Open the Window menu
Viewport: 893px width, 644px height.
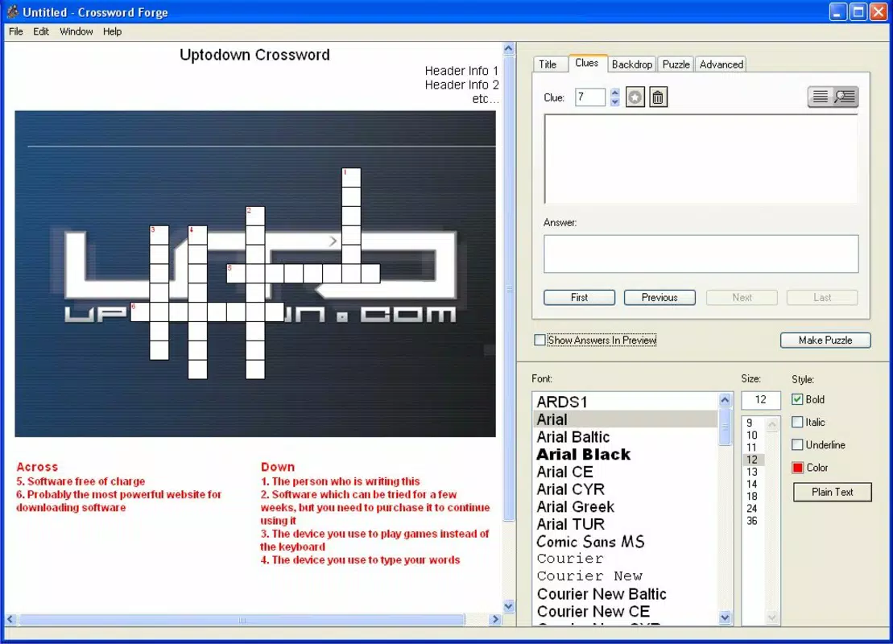76,31
